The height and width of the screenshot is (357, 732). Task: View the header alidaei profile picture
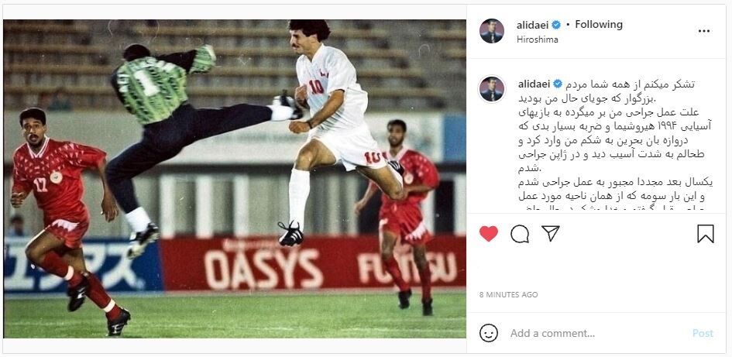click(x=492, y=31)
